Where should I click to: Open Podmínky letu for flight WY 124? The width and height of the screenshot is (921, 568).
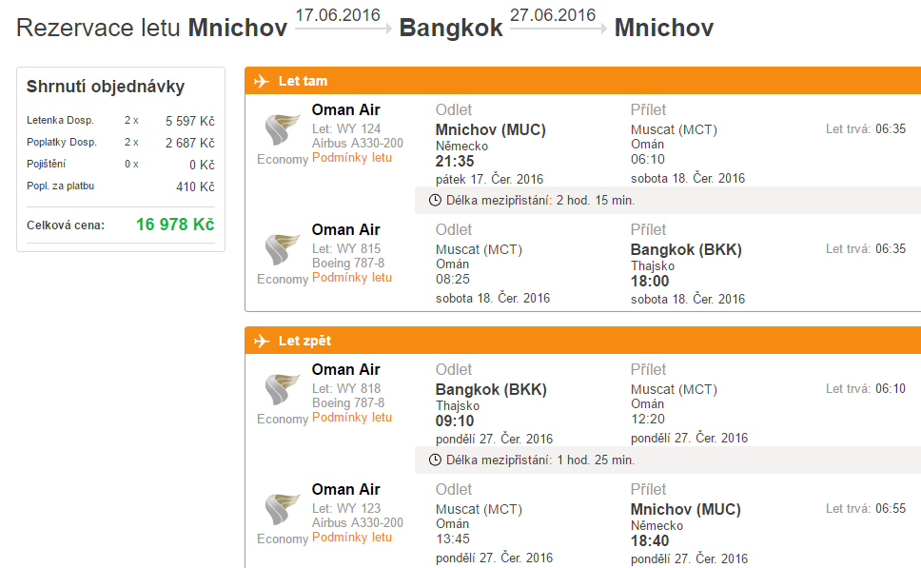(x=352, y=158)
